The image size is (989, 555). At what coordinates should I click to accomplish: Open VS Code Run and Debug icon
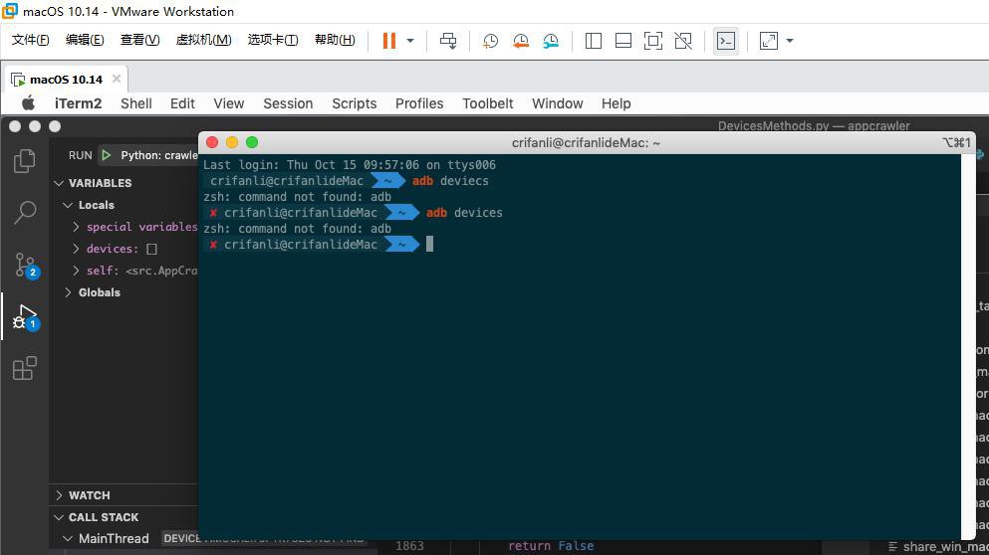26,317
